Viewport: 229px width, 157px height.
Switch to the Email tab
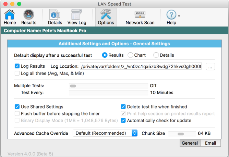pos(210,143)
